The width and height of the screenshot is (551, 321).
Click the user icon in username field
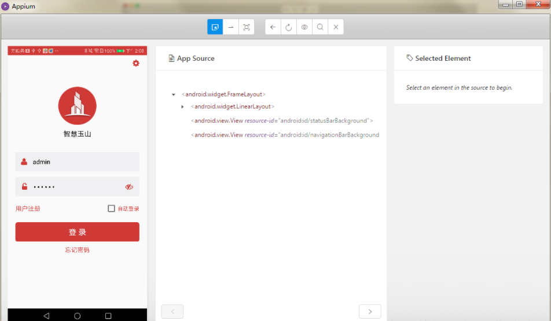pyautogui.click(x=24, y=161)
